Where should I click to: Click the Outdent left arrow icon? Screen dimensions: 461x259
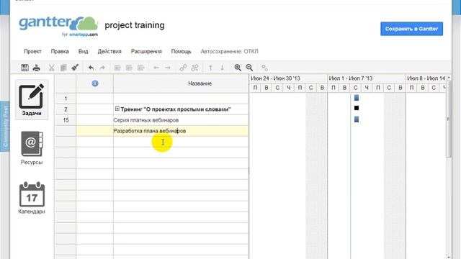pyautogui.click(x=156, y=68)
